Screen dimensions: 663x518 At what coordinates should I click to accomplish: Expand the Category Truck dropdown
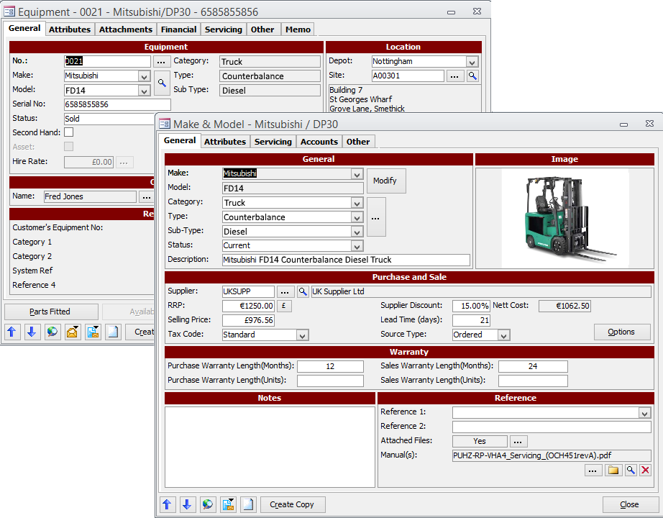tap(357, 203)
